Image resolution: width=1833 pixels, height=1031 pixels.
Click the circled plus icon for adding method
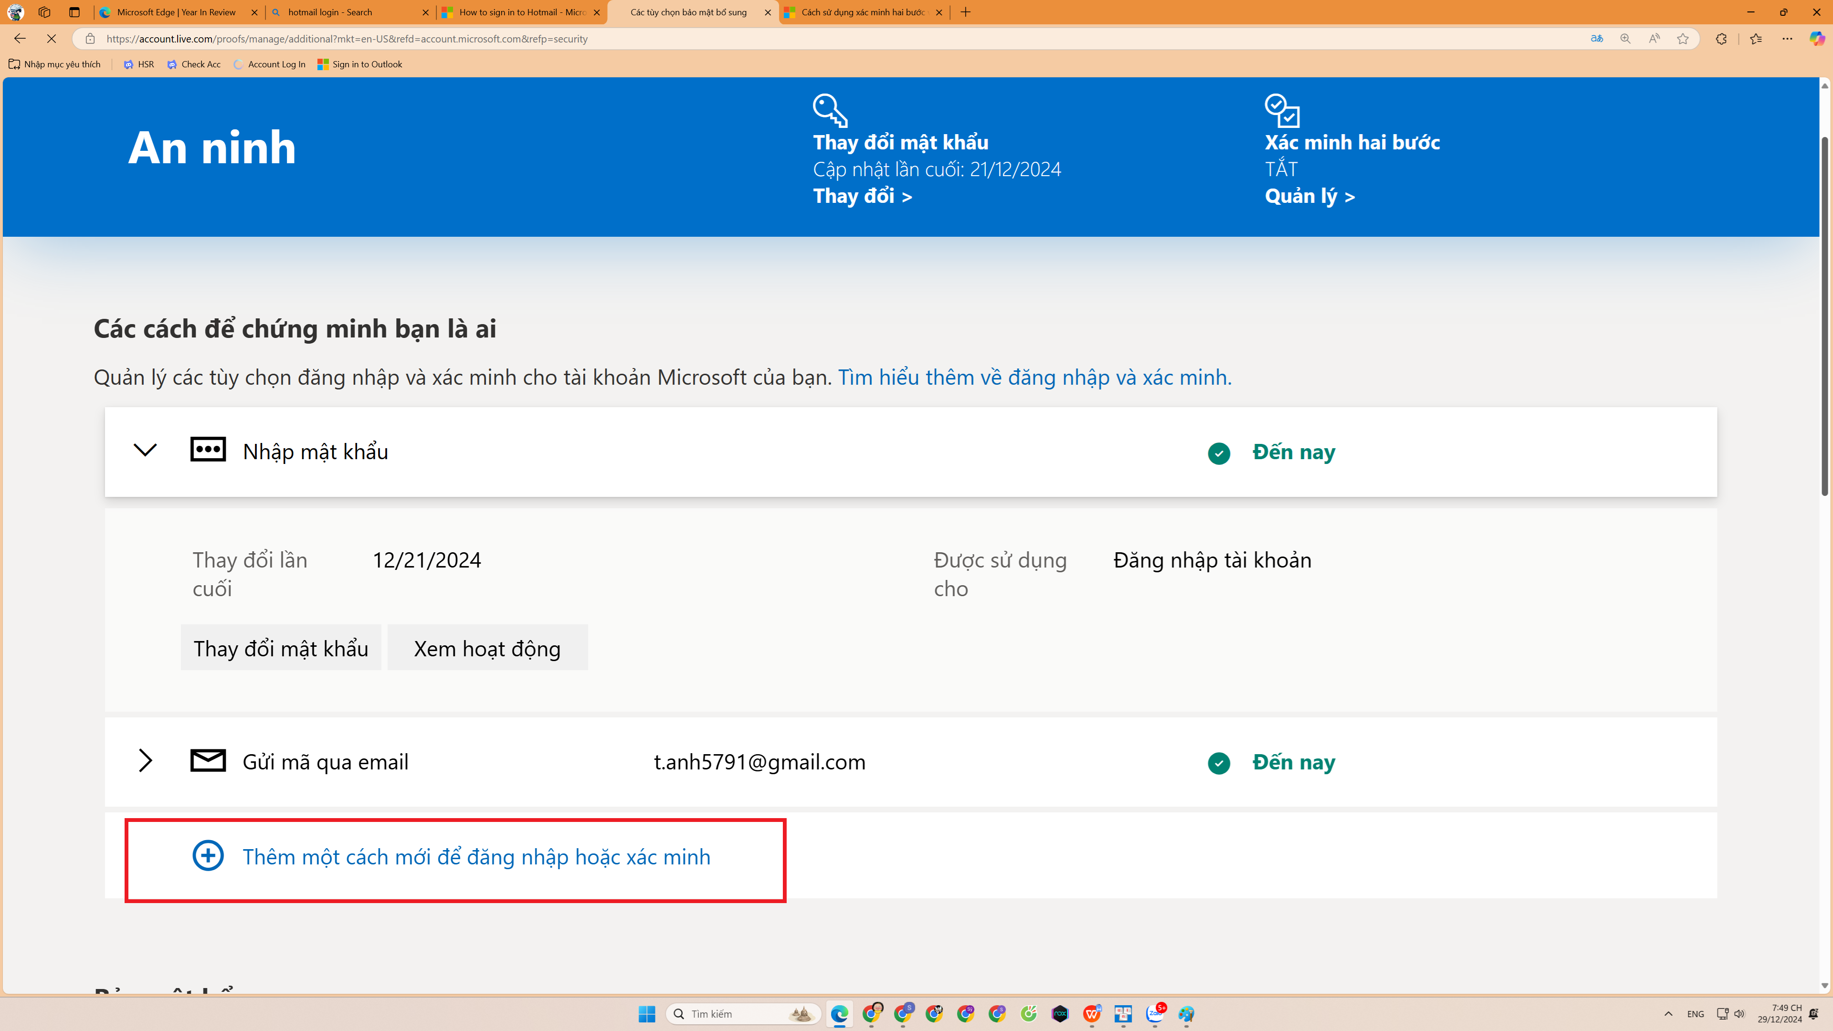208,855
